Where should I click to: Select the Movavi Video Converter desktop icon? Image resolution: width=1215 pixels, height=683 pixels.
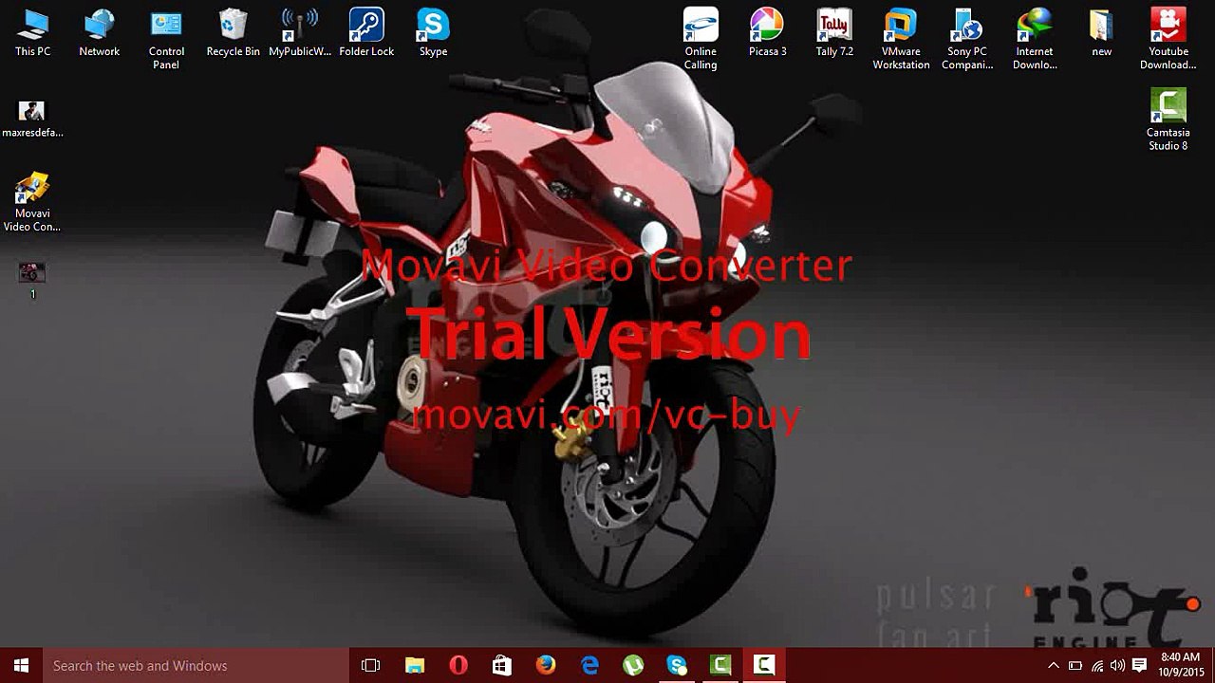[32, 202]
